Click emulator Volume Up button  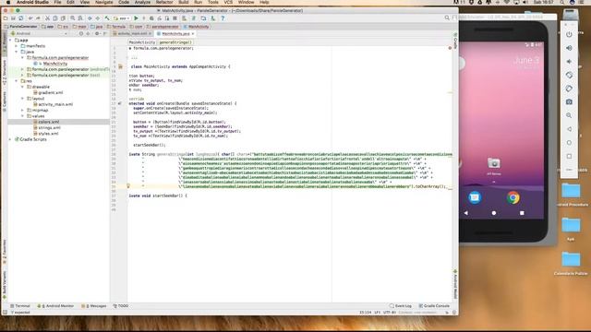coord(569,48)
